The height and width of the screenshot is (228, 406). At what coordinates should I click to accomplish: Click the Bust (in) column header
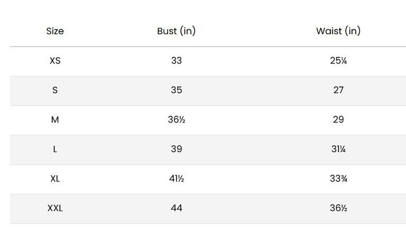pos(176,31)
